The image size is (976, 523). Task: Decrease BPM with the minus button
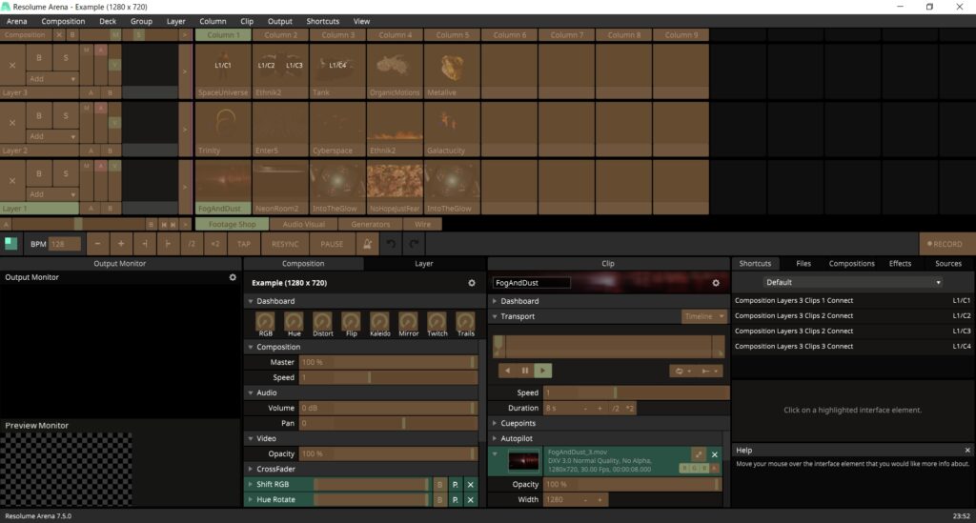point(98,244)
